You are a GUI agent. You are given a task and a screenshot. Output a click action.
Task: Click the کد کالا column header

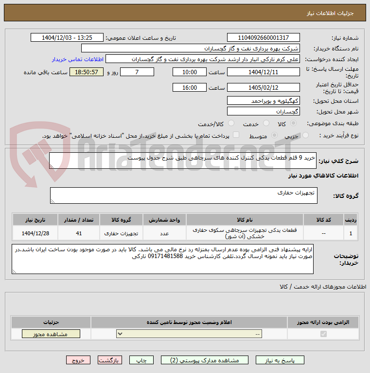(x=323, y=220)
